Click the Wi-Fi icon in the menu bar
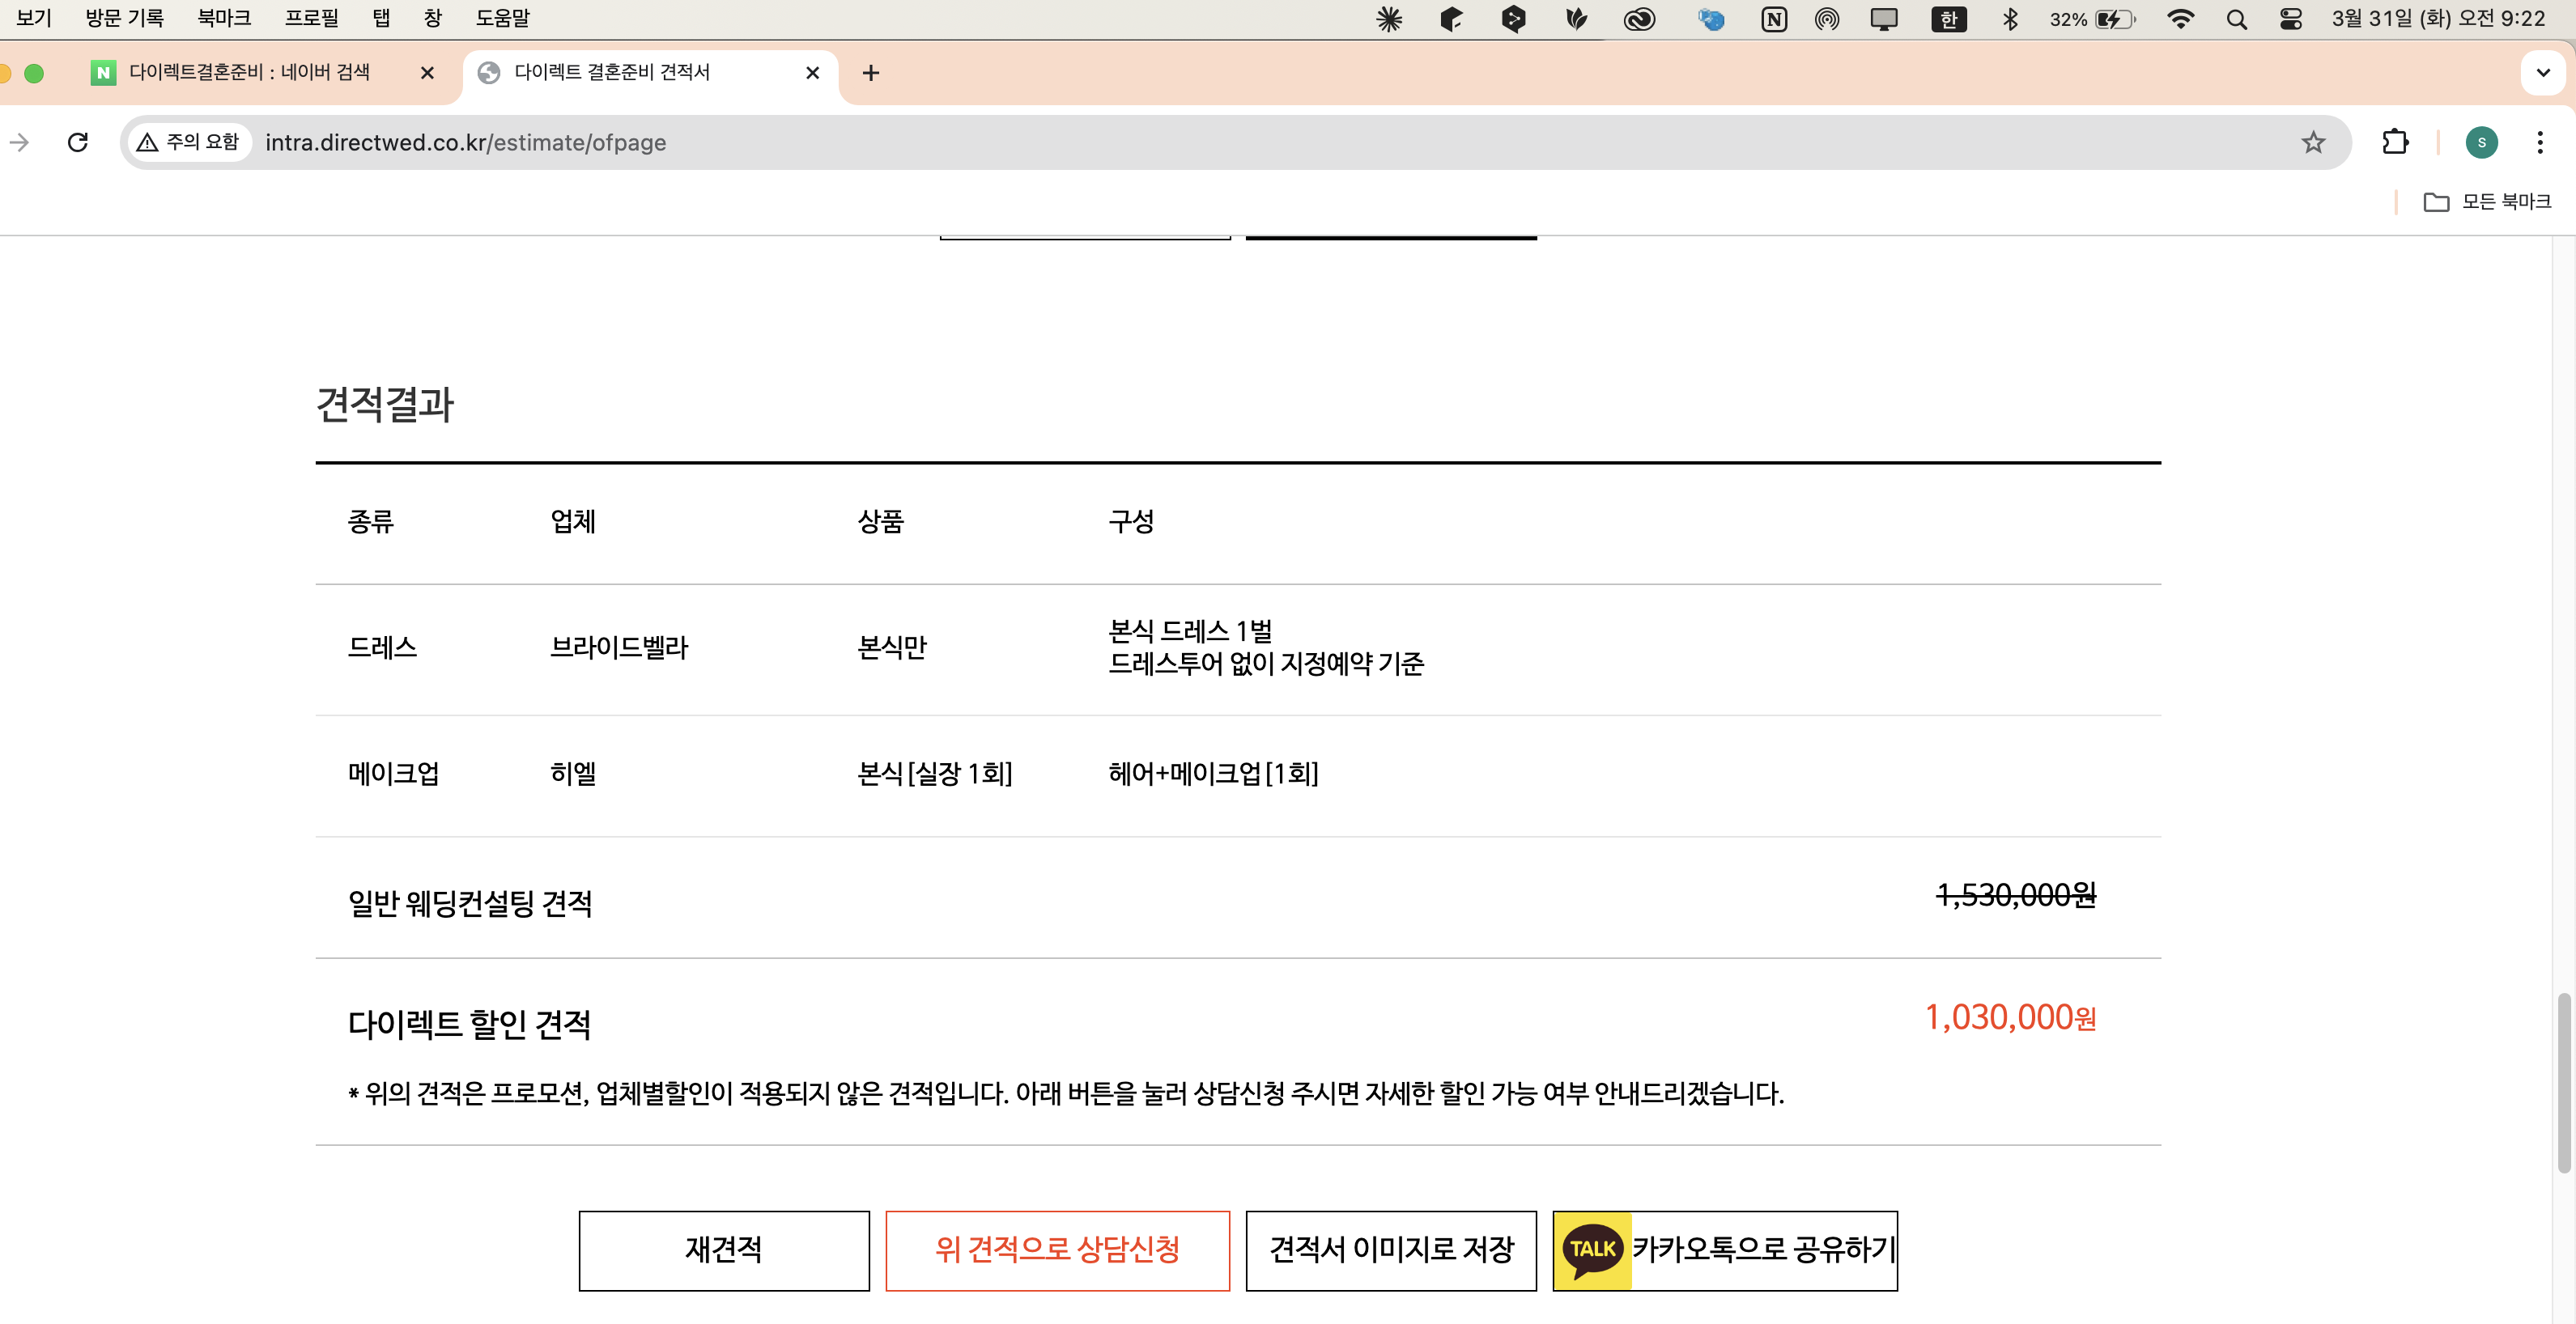This screenshot has width=2576, height=1324. tap(2181, 18)
